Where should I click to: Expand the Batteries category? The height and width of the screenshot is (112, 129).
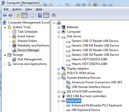click(x=59, y=27)
